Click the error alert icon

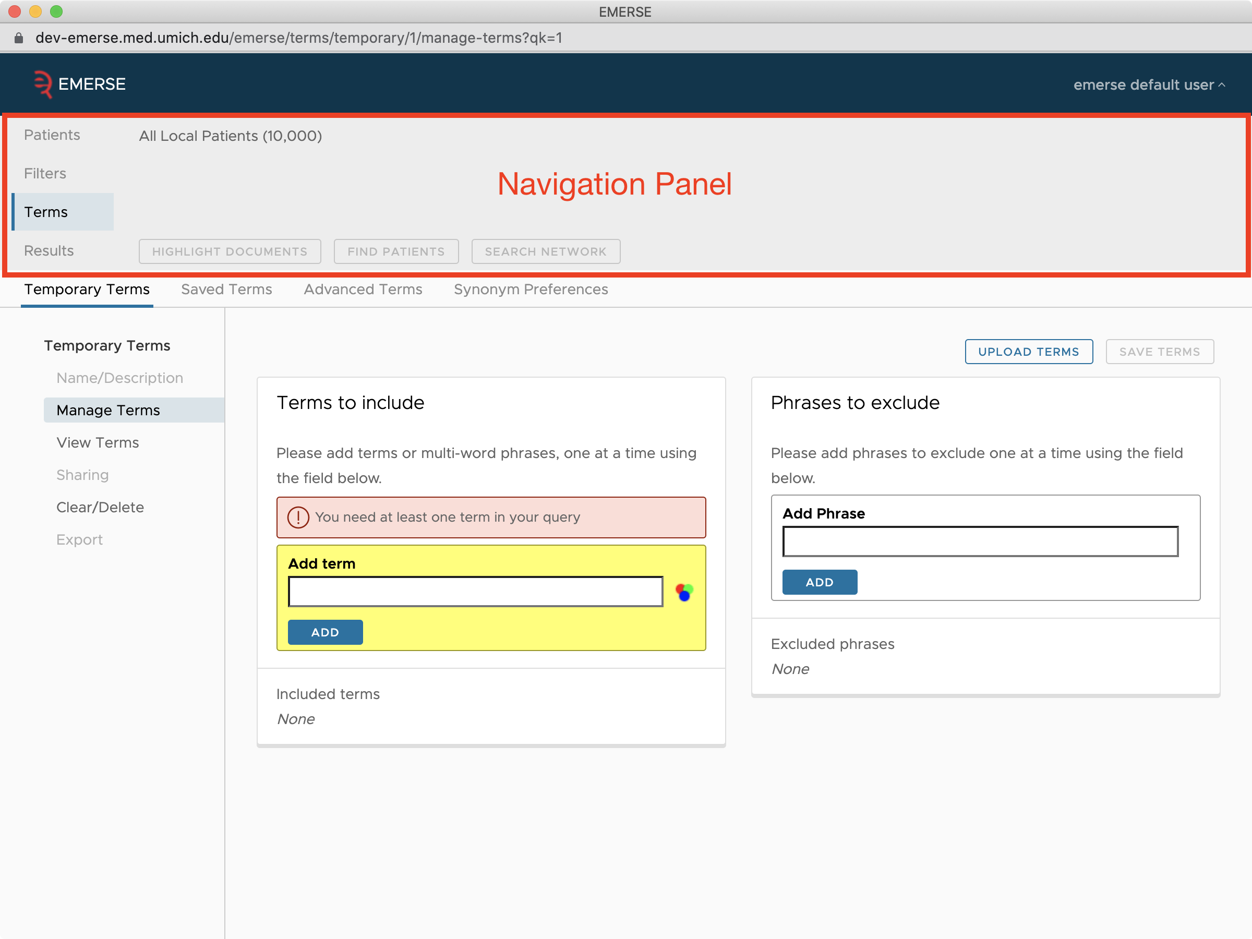(x=298, y=517)
